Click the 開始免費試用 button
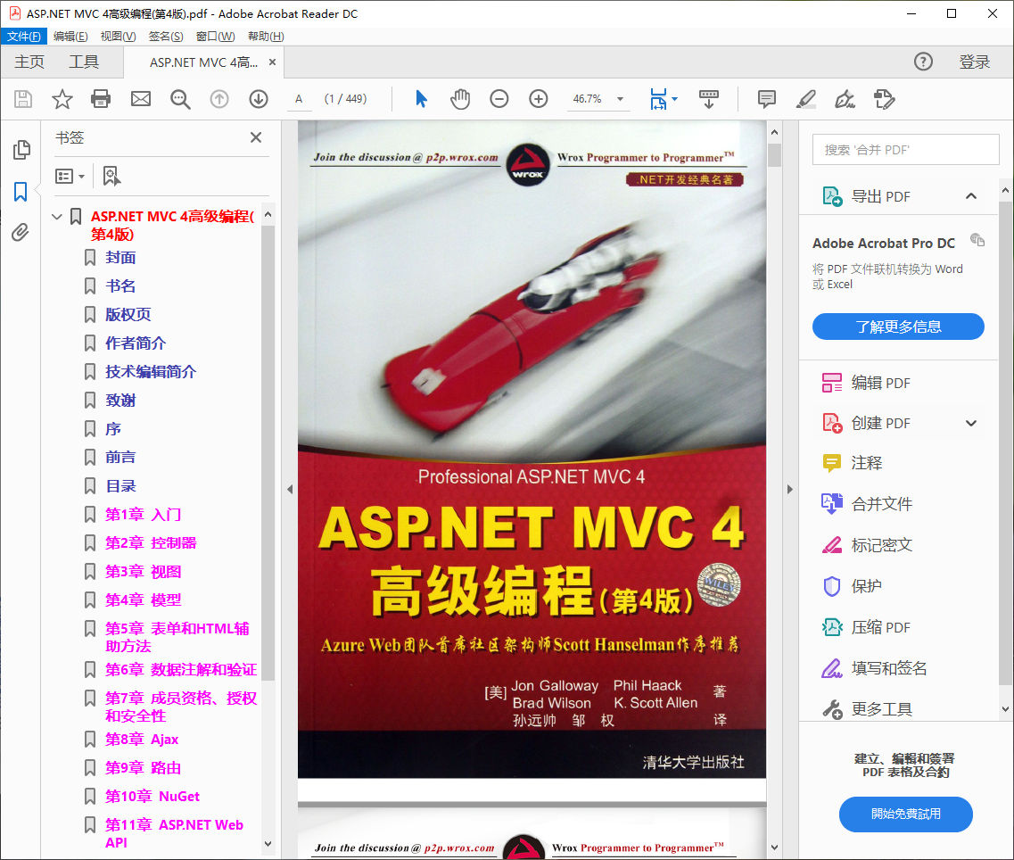1014x860 pixels. pyautogui.click(x=905, y=814)
